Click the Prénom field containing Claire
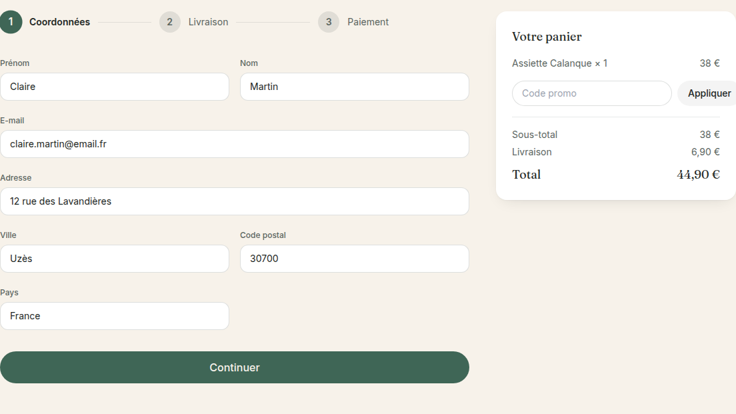This screenshot has height=414, width=736. coord(115,87)
